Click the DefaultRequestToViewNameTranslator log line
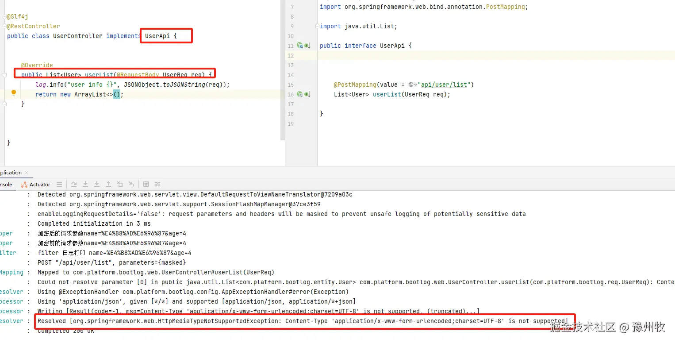The image size is (675, 343). 195,194
